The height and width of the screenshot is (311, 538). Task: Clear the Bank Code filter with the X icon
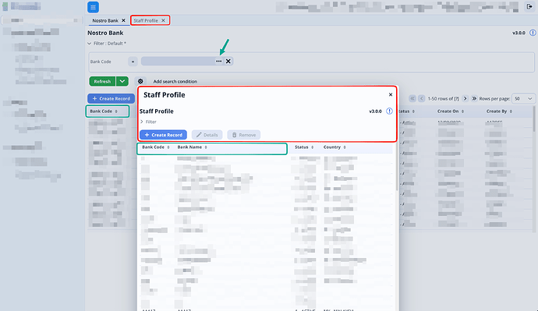pyautogui.click(x=228, y=62)
